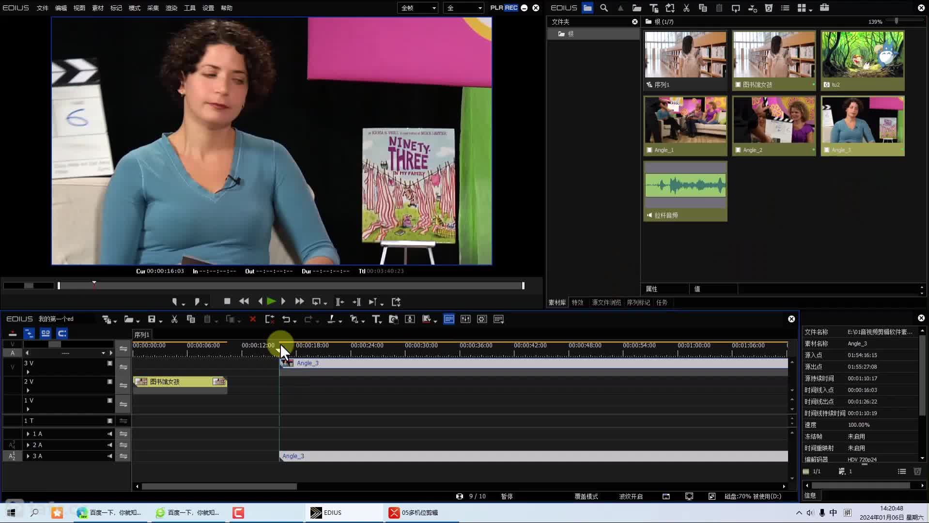Click Fast Forward in the player controls
Viewport: 929px width, 523px height.
299,301
